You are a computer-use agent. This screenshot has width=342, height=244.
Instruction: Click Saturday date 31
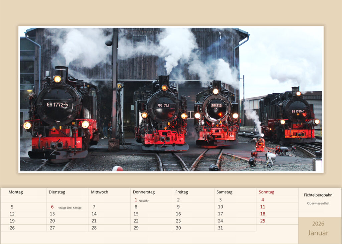click(220, 228)
